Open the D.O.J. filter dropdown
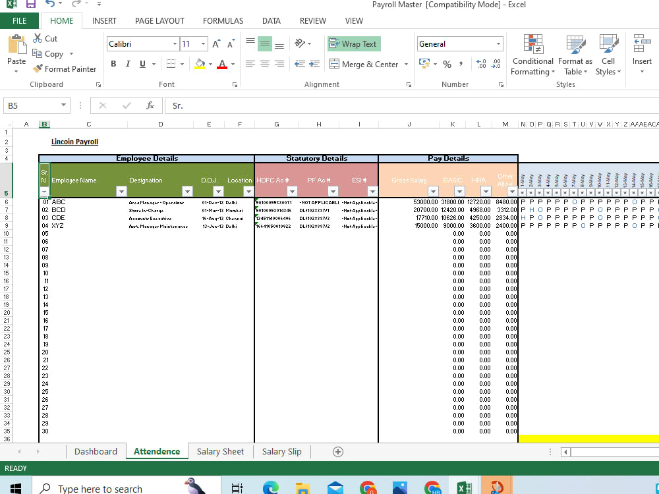 pos(218,192)
